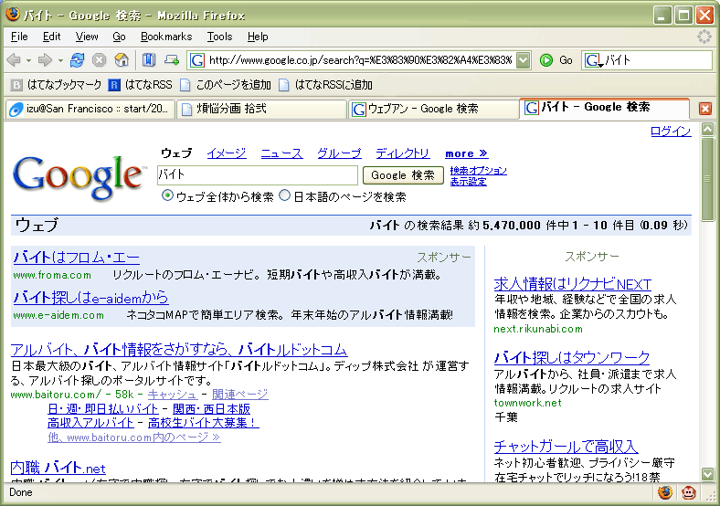Open the ディレクトリ link

pos(403,153)
